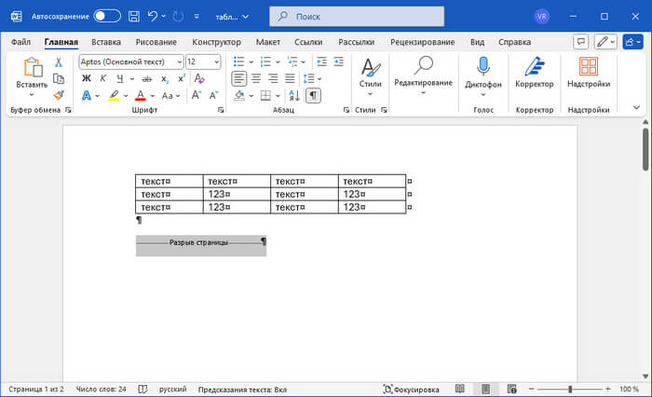Viewport: 652px width, 397px height.
Task: Toggle paragraph marks (¶) display
Action: click(314, 95)
